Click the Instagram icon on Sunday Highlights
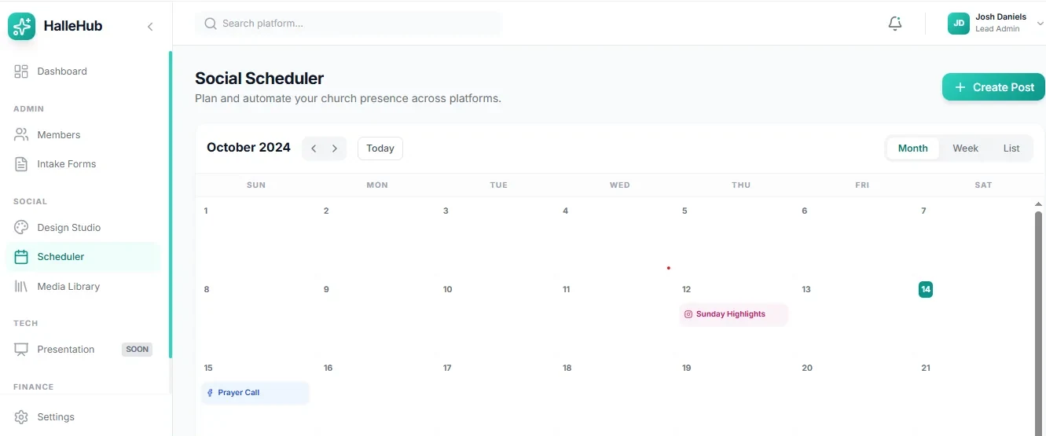Image resolution: width=1046 pixels, height=436 pixels. click(688, 314)
